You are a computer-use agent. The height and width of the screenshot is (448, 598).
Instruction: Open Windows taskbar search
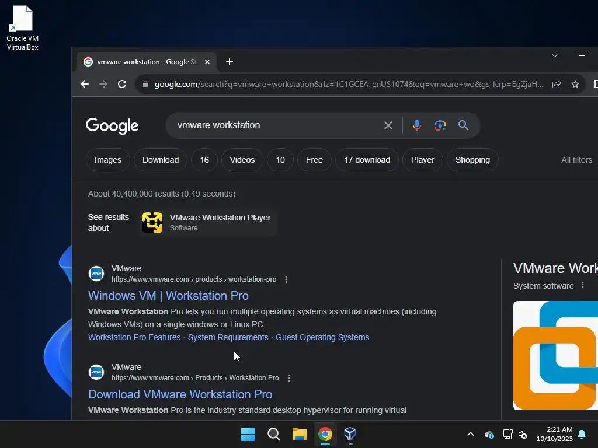[273, 434]
